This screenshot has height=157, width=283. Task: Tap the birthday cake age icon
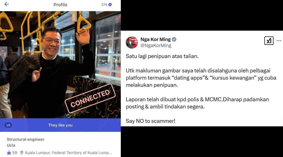[9, 153]
